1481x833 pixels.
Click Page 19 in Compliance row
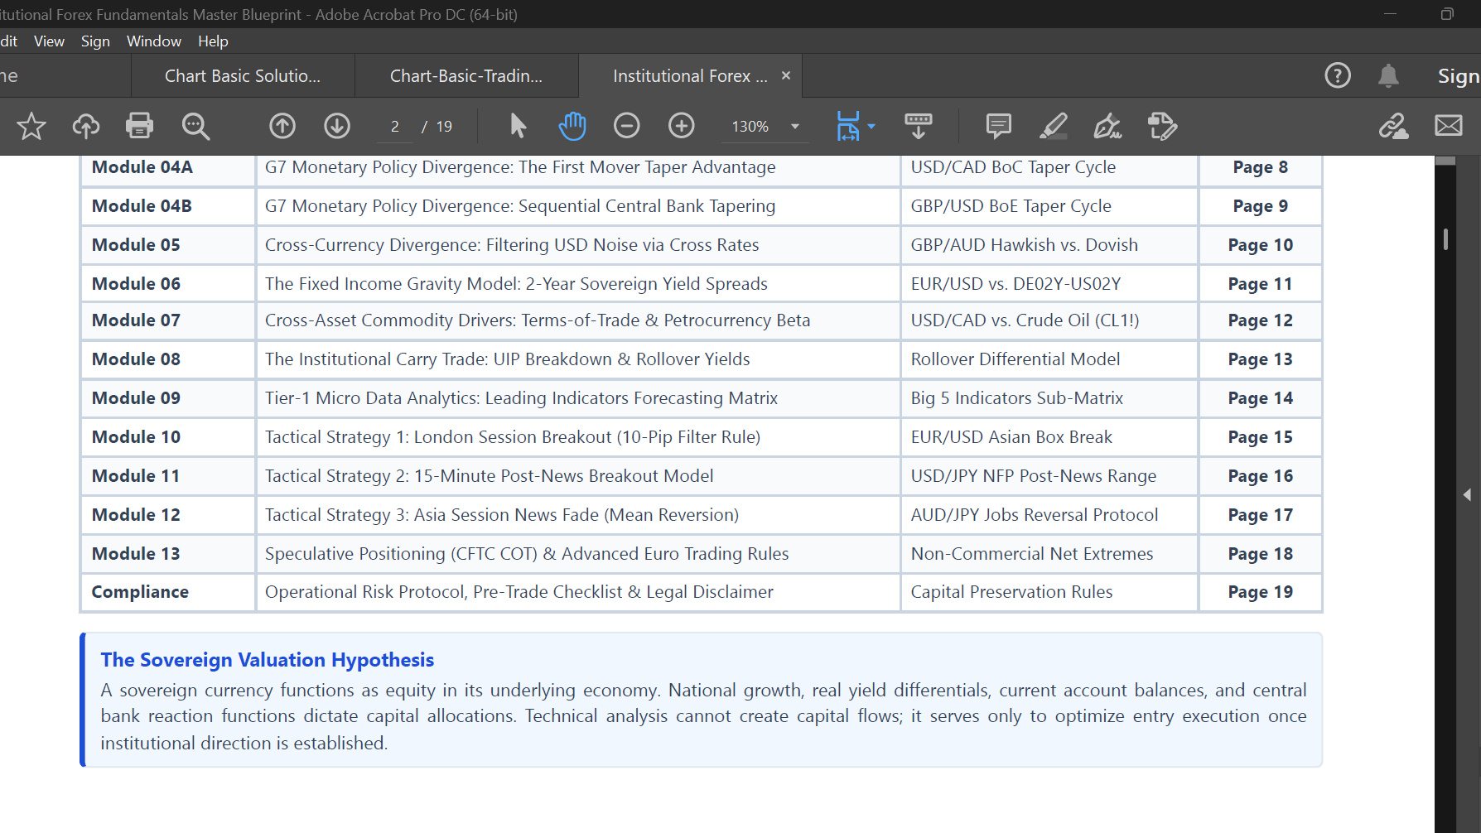[1260, 592]
